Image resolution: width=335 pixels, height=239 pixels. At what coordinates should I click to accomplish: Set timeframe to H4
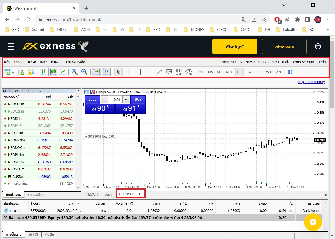pyautogui.click(x=249, y=72)
